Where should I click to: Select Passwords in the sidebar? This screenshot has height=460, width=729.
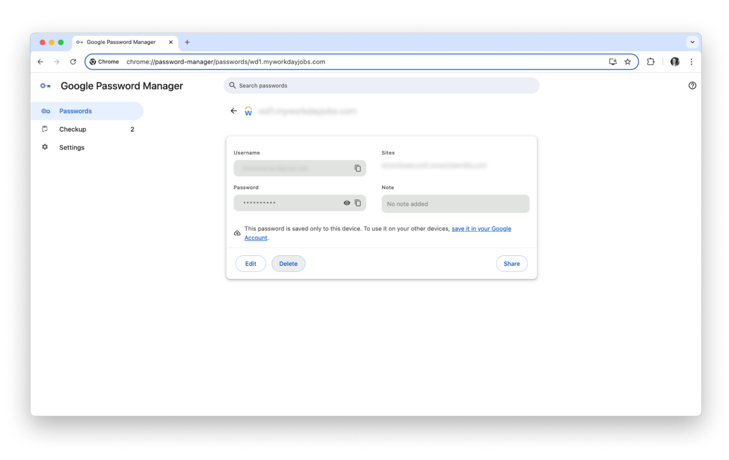click(x=75, y=111)
